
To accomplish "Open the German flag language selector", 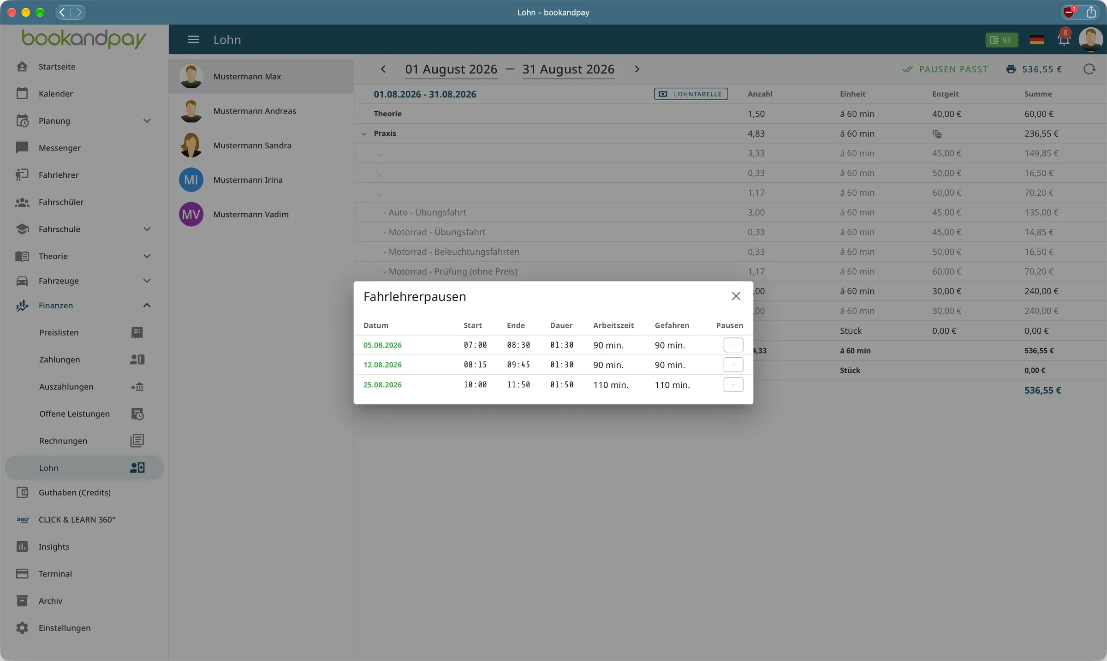I will pos(1036,40).
